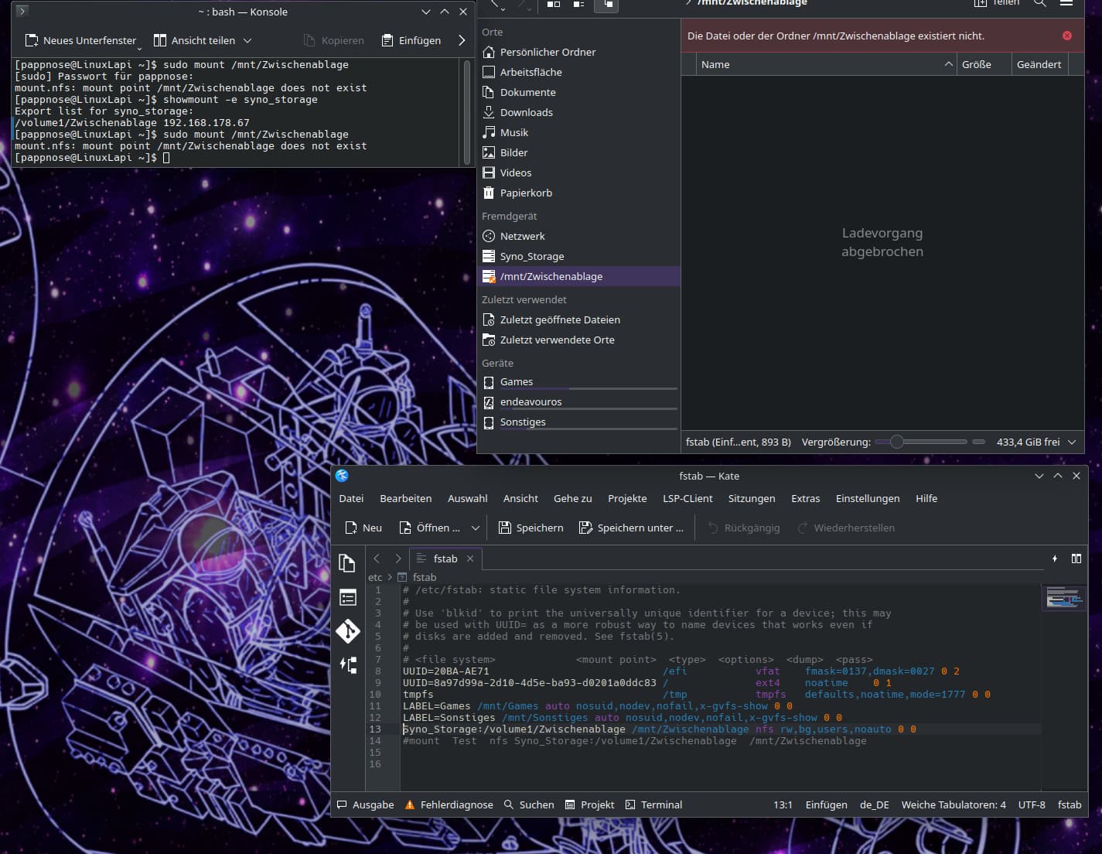Image resolution: width=1102 pixels, height=854 pixels.
Task: Toggle Fehlerdiagnose panel in Kate
Action: 449,804
